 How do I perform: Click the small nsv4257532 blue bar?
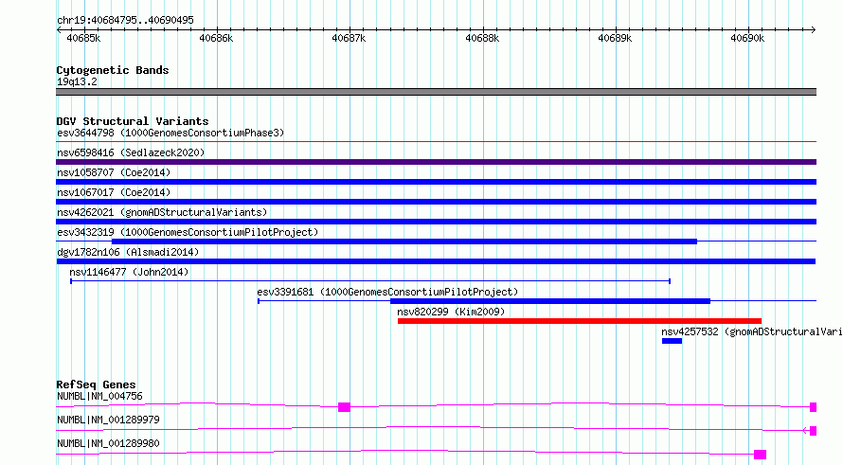click(673, 341)
